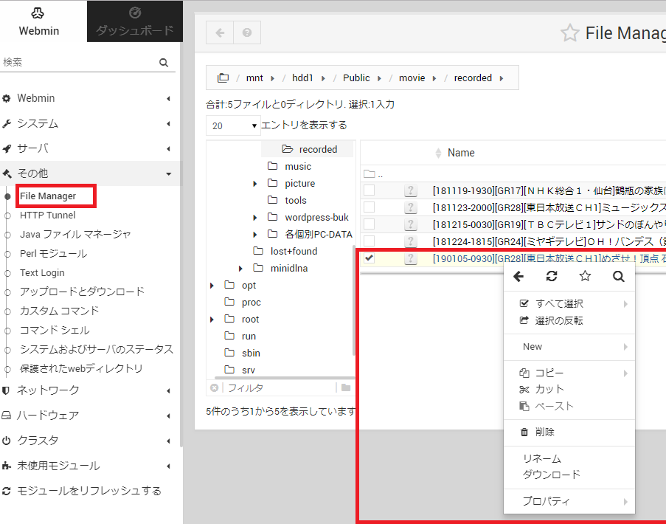Expand the minidlna node in the tree

pos(240,268)
